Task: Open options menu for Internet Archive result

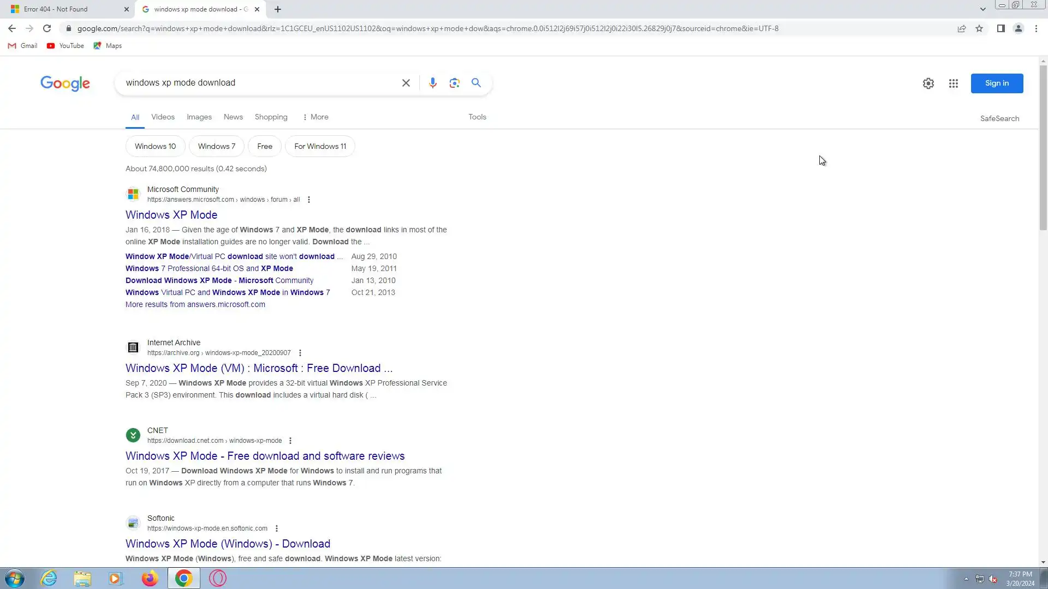Action: pyautogui.click(x=300, y=353)
